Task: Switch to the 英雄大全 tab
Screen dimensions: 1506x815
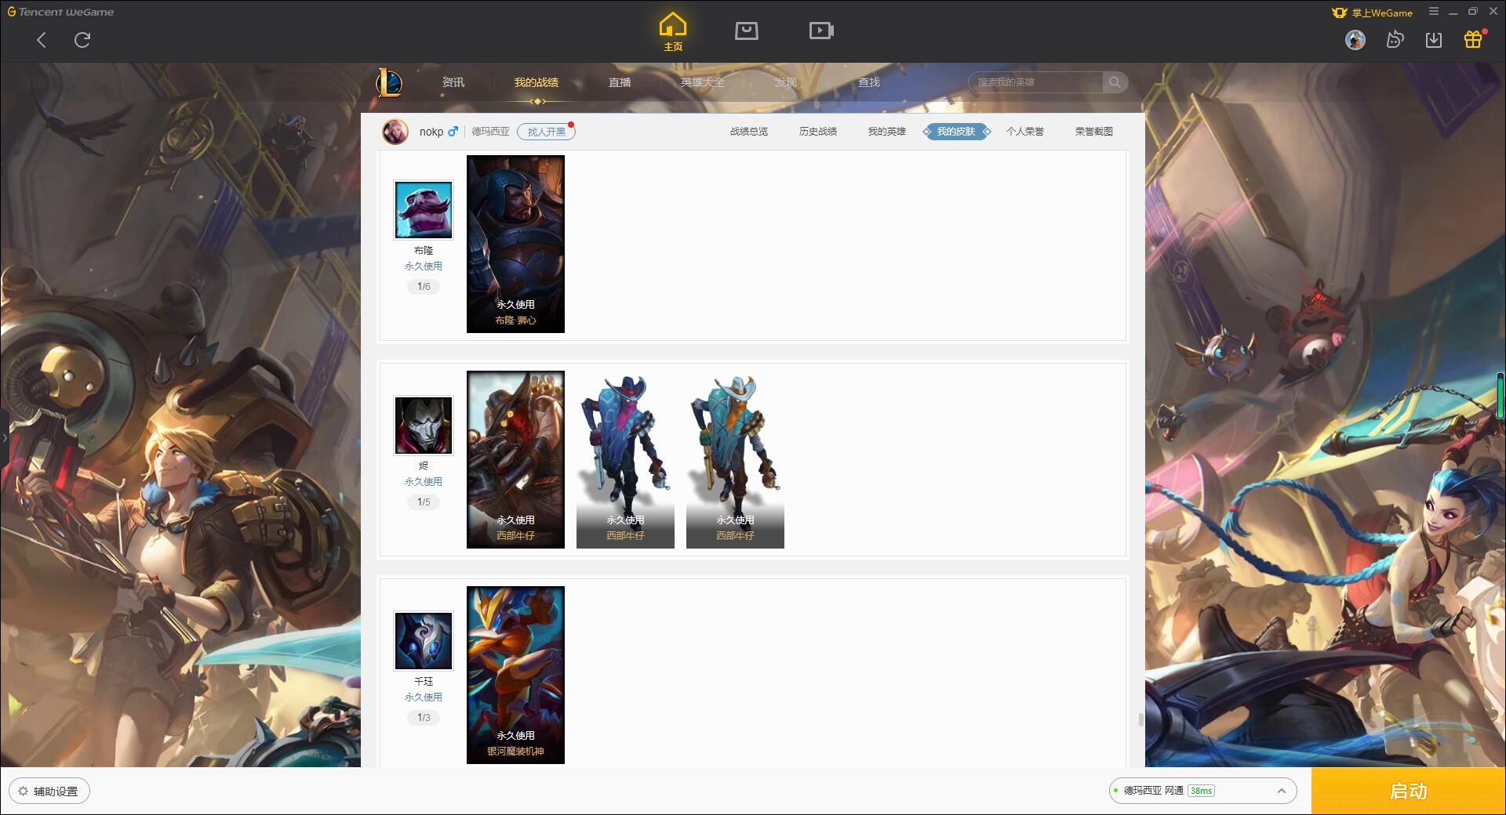Action: [x=703, y=82]
